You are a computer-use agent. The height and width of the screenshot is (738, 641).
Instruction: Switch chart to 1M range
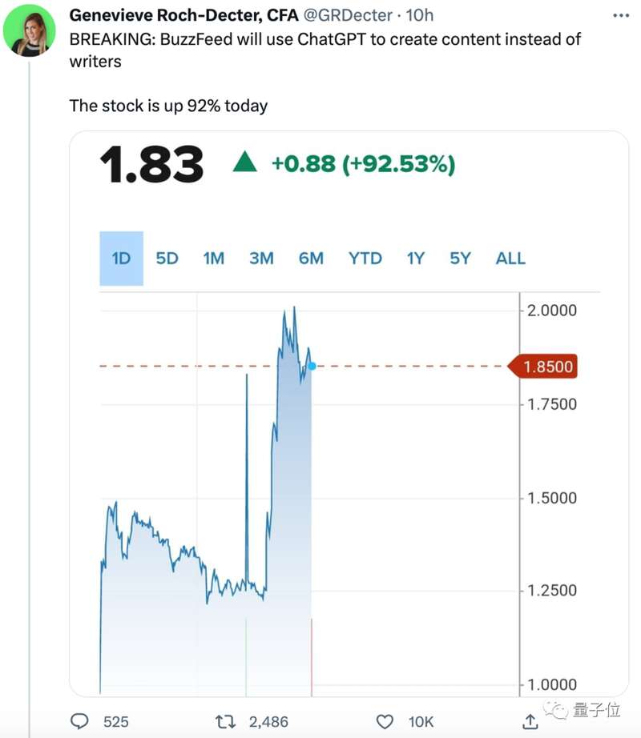[214, 259]
